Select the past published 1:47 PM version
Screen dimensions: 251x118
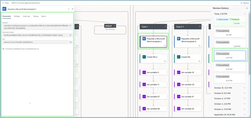[x=230, y=33]
